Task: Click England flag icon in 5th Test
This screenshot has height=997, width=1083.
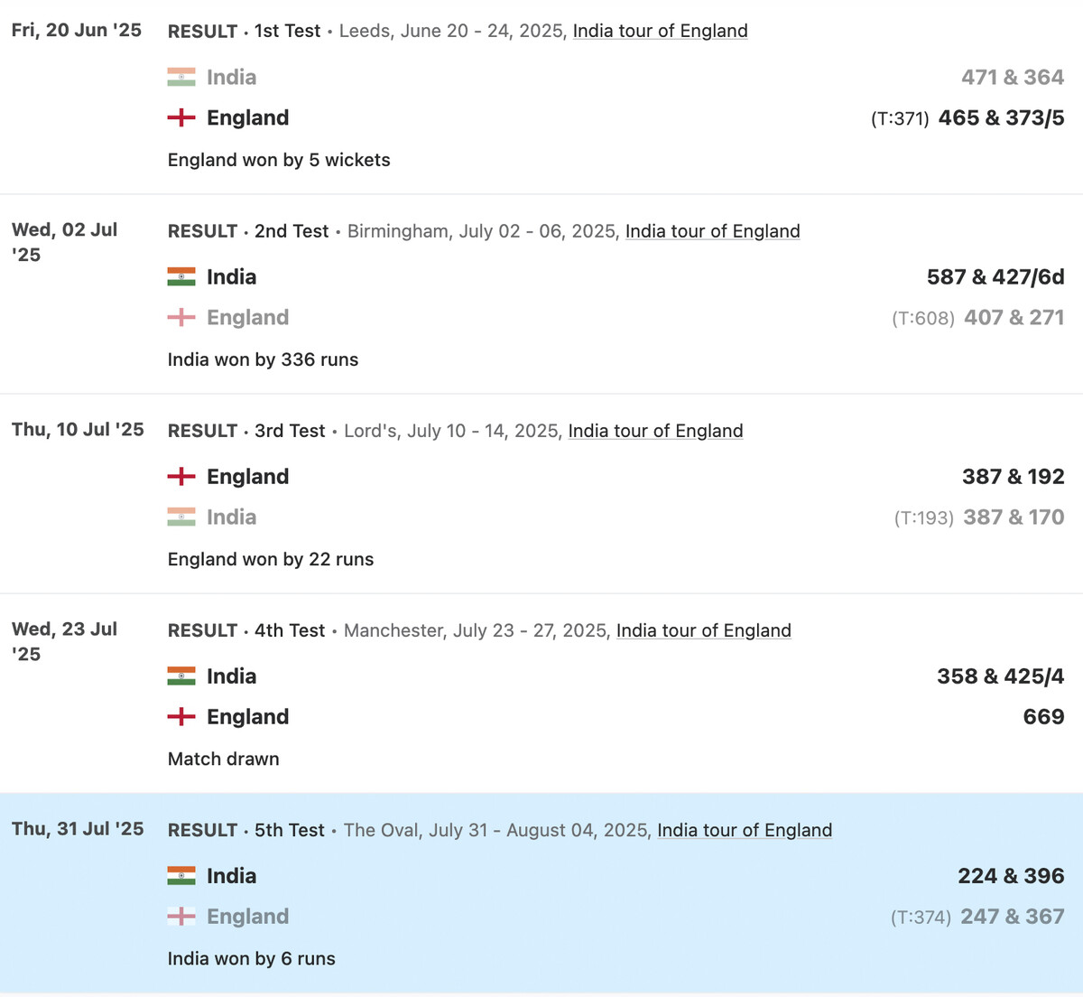Action: 181,917
